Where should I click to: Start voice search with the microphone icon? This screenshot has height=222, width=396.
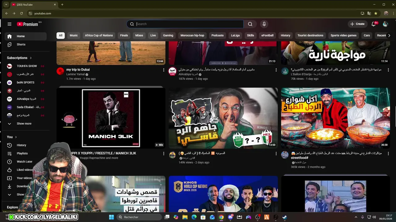coord(264,24)
